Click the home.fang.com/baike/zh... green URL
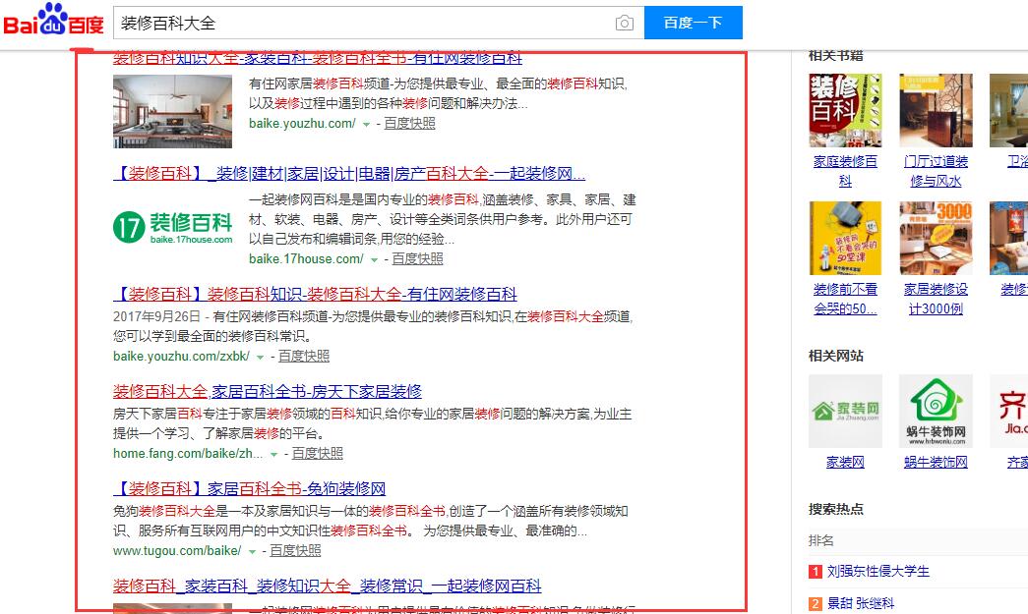1028x614 pixels. [x=188, y=453]
